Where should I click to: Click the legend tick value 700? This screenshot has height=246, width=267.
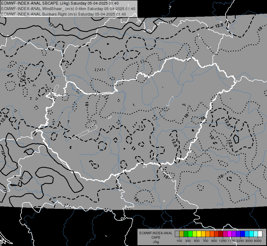(x=205, y=241)
